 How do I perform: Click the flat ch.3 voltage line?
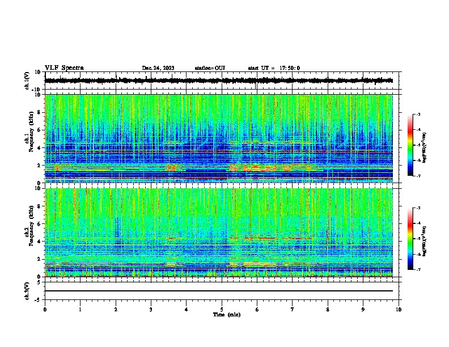point(219,291)
